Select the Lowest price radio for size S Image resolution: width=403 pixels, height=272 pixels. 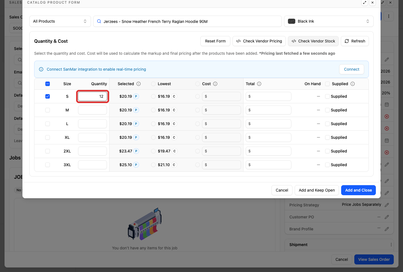click(153, 96)
